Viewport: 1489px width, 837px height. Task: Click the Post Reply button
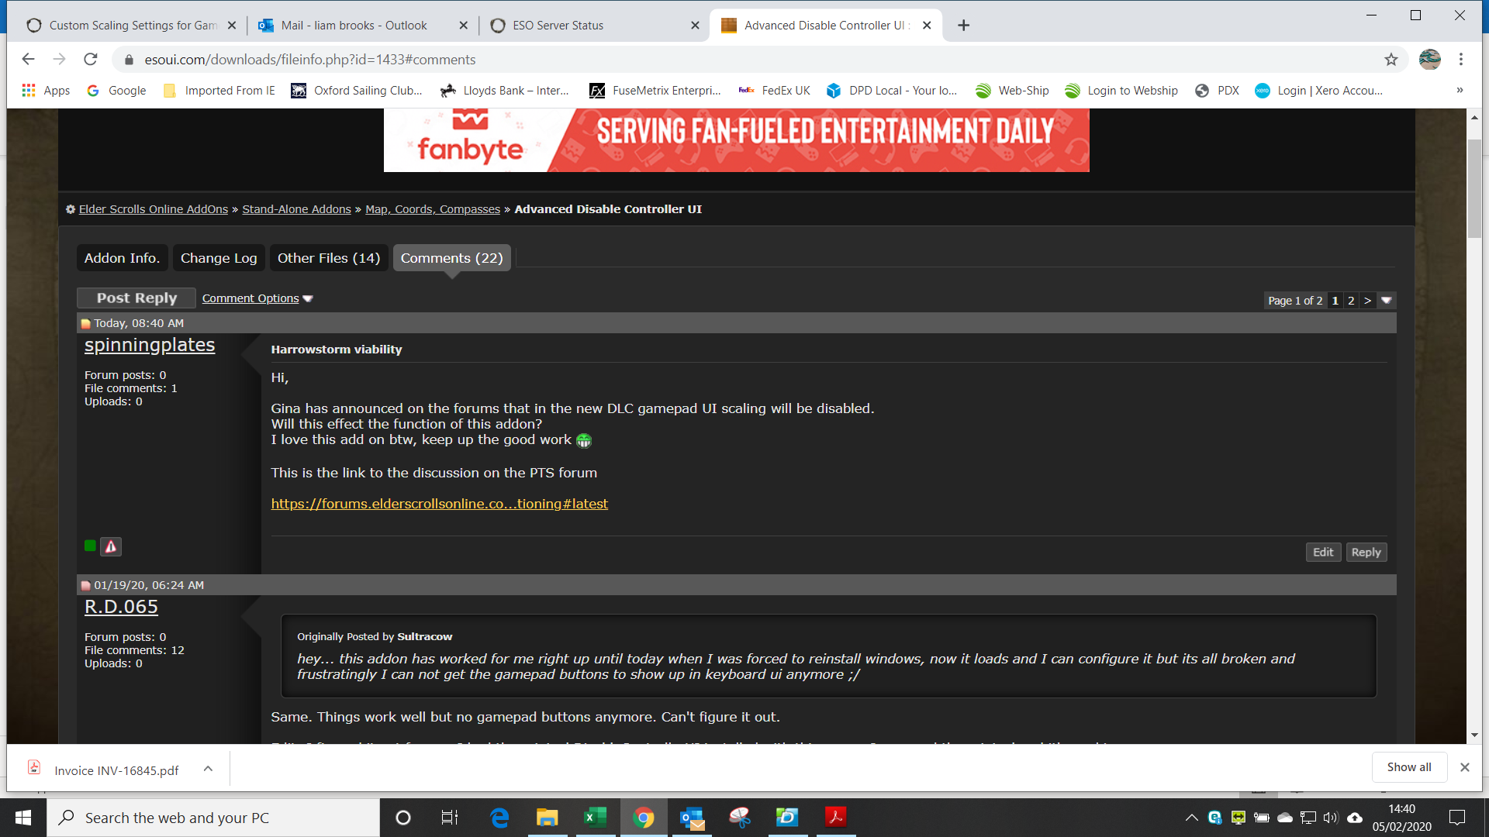tap(136, 298)
